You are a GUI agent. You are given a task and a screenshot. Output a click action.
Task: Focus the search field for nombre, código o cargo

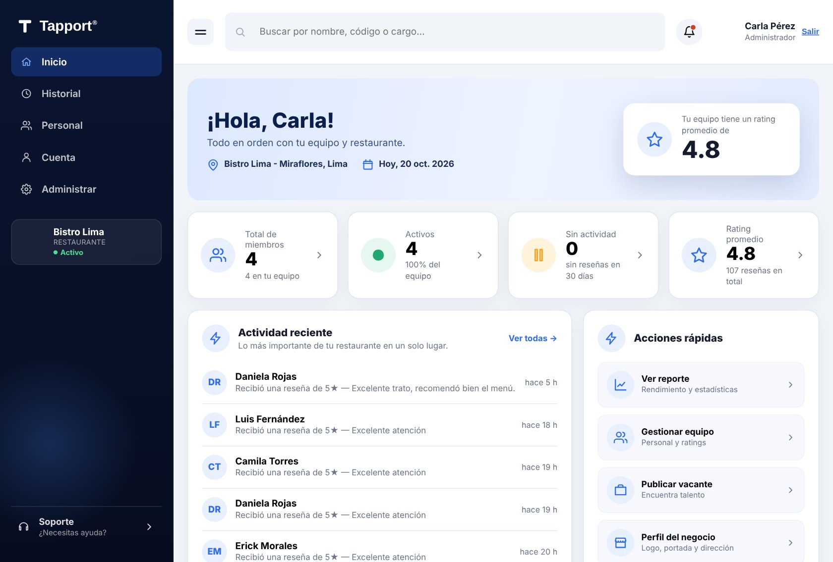[445, 32]
